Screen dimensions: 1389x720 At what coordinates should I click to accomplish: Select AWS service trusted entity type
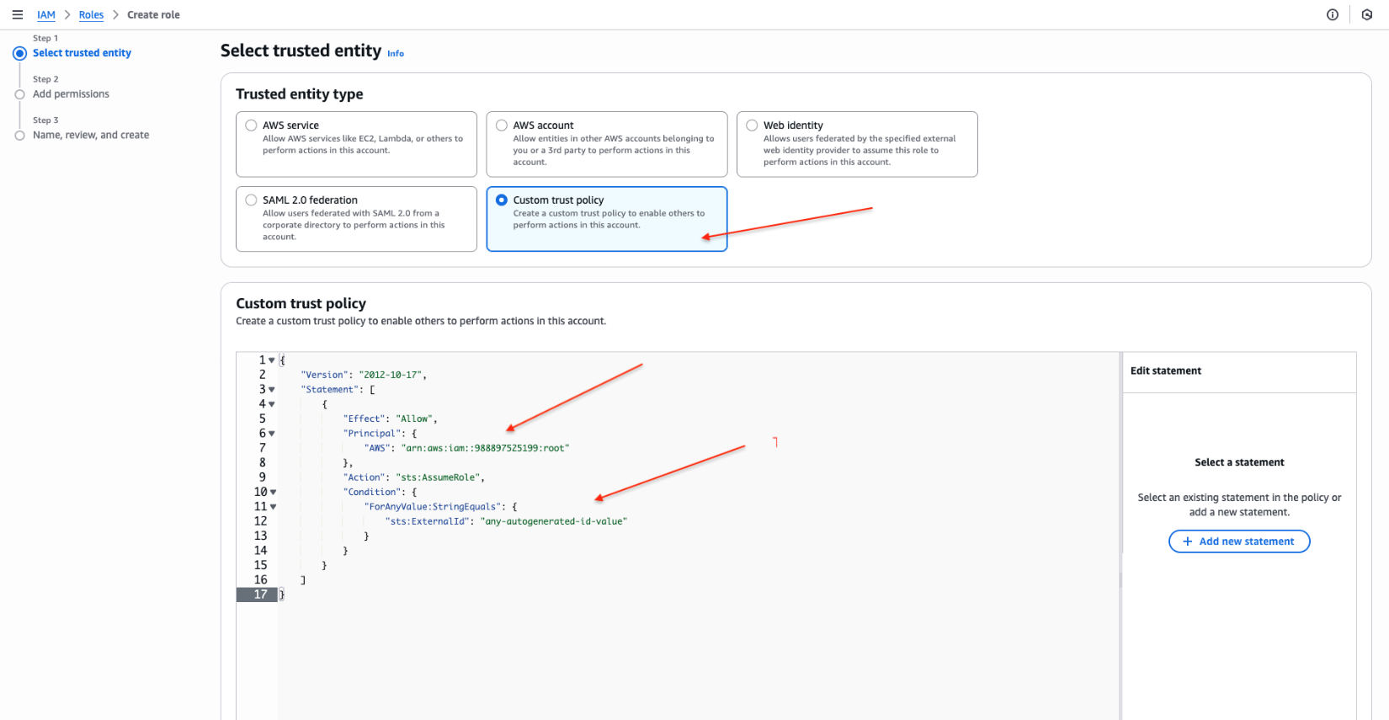pos(251,125)
